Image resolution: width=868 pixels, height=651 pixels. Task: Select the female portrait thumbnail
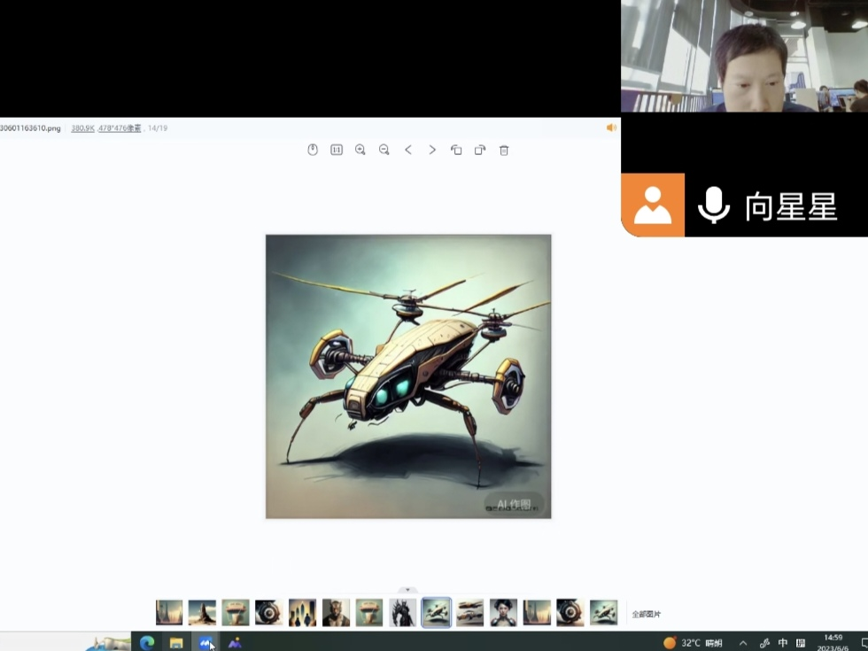(x=503, y=613)
